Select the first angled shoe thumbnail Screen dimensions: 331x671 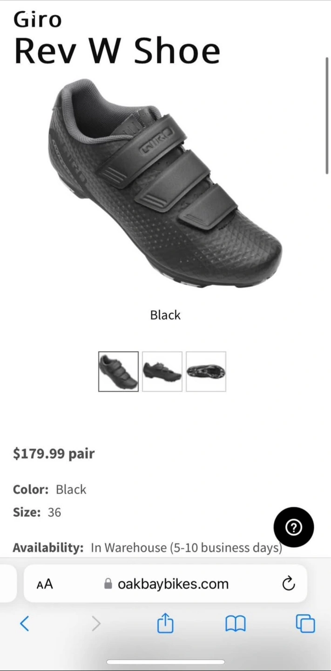pos(118,371)
